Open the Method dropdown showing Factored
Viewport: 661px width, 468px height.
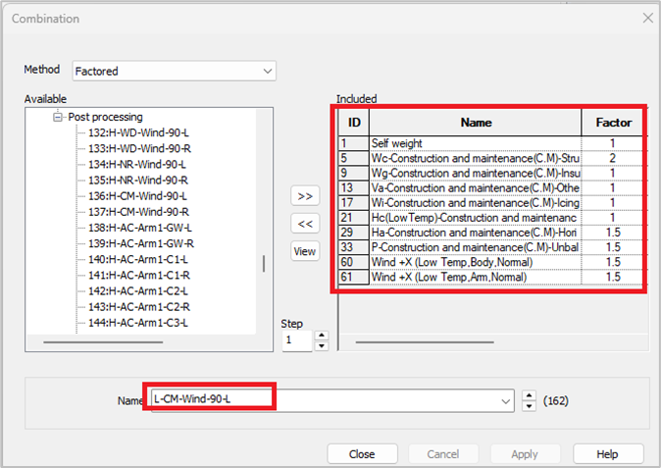click(267, 71)
